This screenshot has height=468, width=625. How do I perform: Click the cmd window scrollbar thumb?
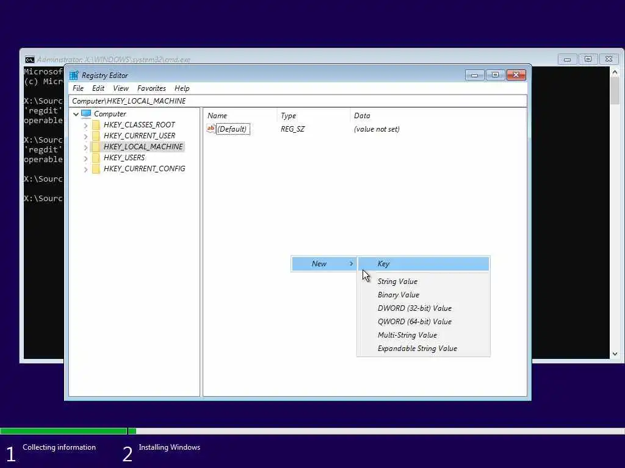click(615, 90)
